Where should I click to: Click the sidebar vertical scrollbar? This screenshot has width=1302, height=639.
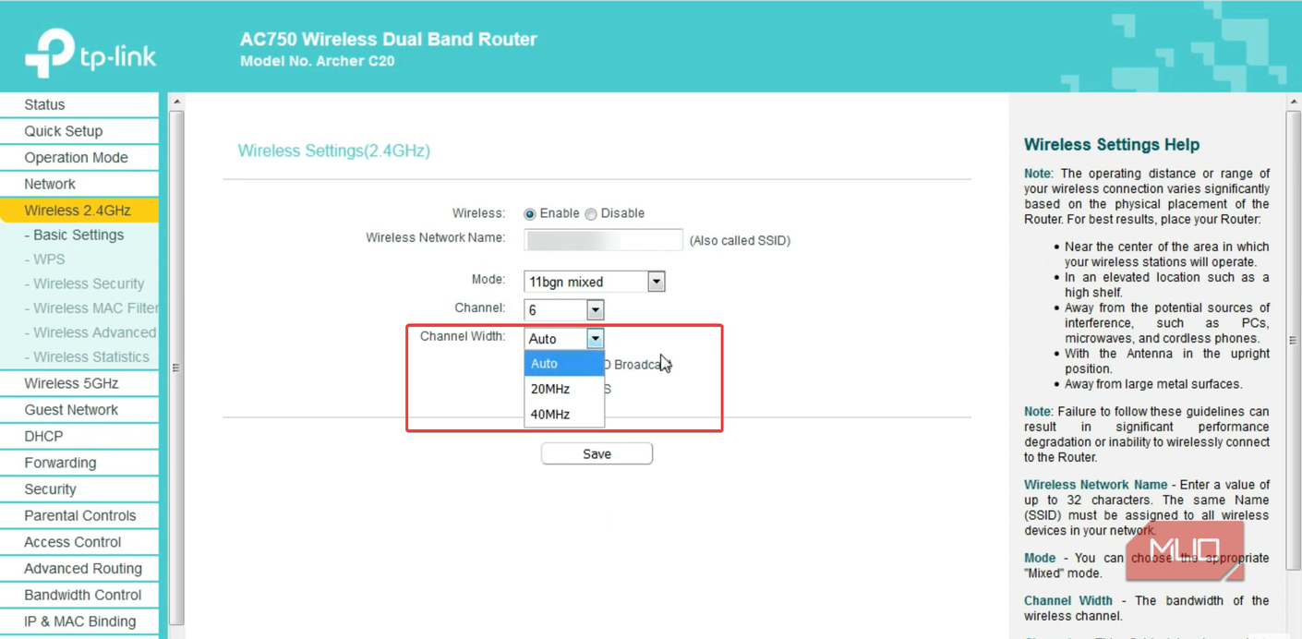(176, 368)
